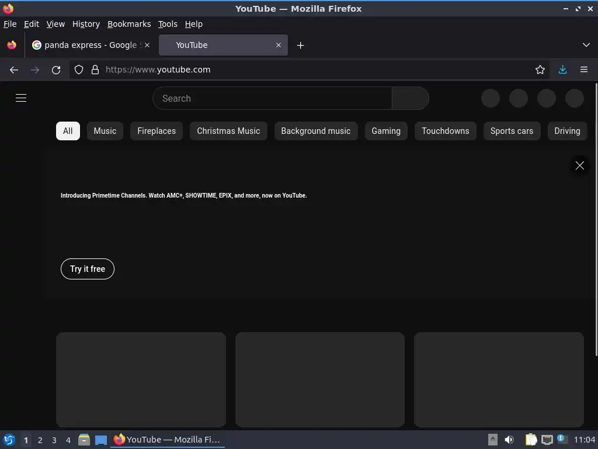Viewport: 598px width, 449px height.
Task: Open the Edit menu
Action: point(32,24)
